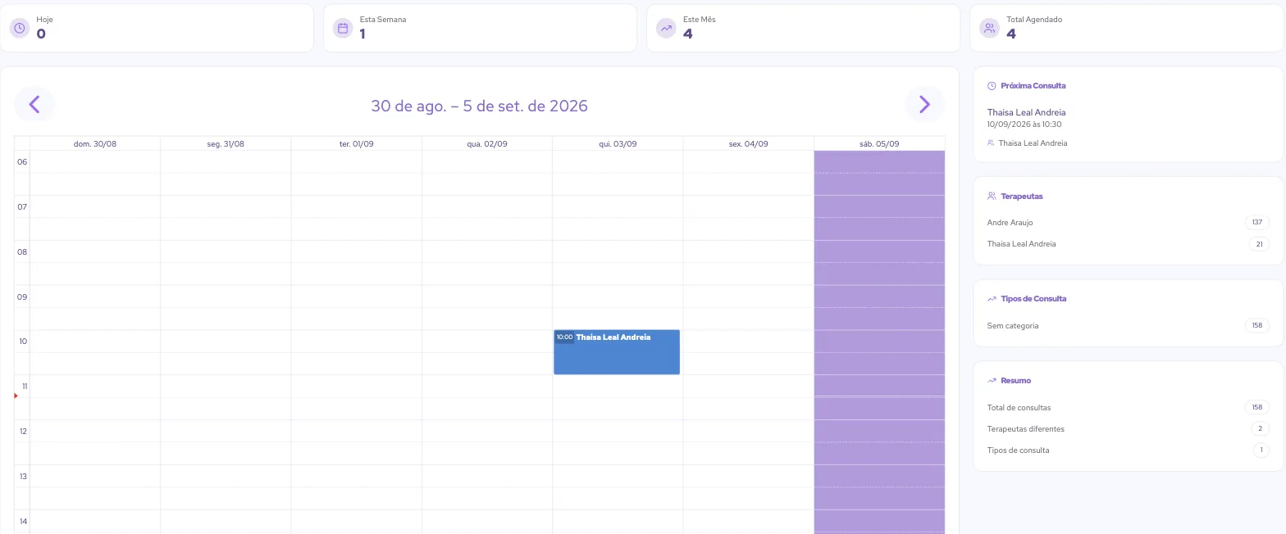Click the 06 hour label on the time axis
Viewport: 1286px width, 534px height.
click(x=22, y=162)
